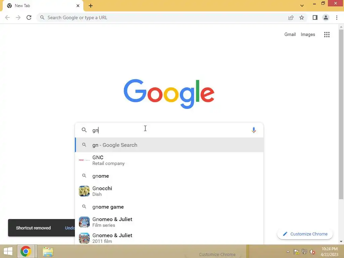
Task: Select GNC logo suggestion icon
Action: tap(84, 160)
